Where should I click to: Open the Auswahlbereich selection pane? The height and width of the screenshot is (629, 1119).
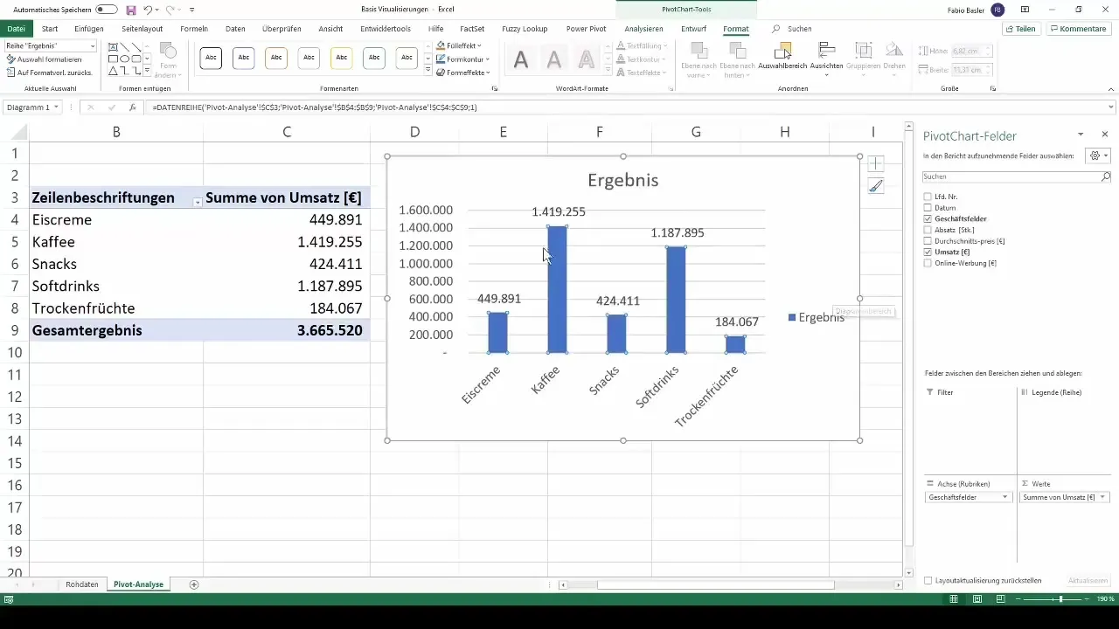(x=784, y=58)
